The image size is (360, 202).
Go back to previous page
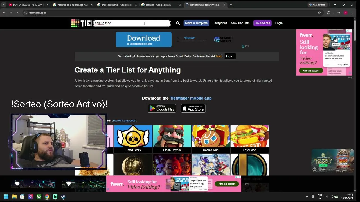pyautogui.click(x=4, y=13)
